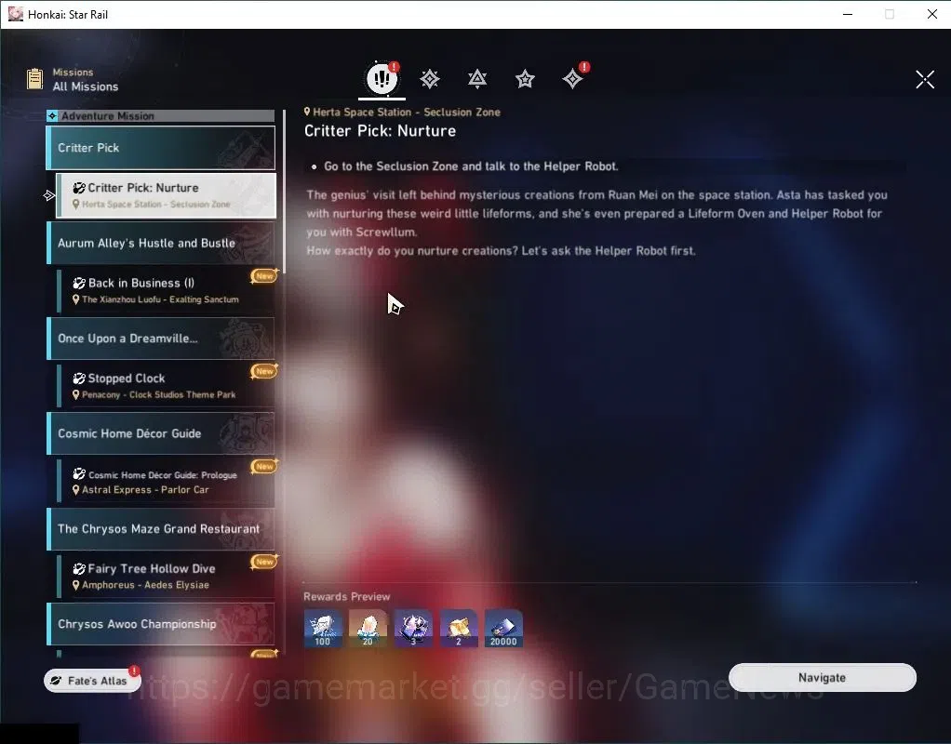Click the New badge on Fairy Tree Hollow Dive
Image resolution: width=951 pixels, height=744 pixels.
click(264, 562)
